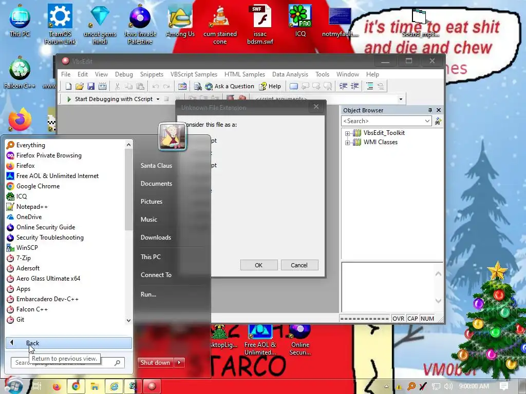Click the globe icon beside Ask a Question
The height and width of the screenshot is (394, 526).
[209, 86]
